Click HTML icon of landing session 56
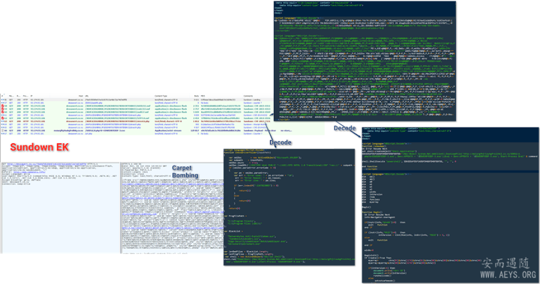The width and height of the screenshot is (540, 284). tap(3, 100)
